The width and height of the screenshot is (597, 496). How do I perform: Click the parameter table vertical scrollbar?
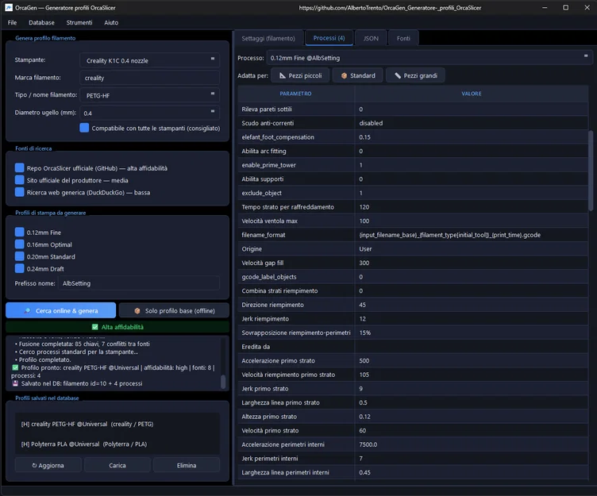591,171
